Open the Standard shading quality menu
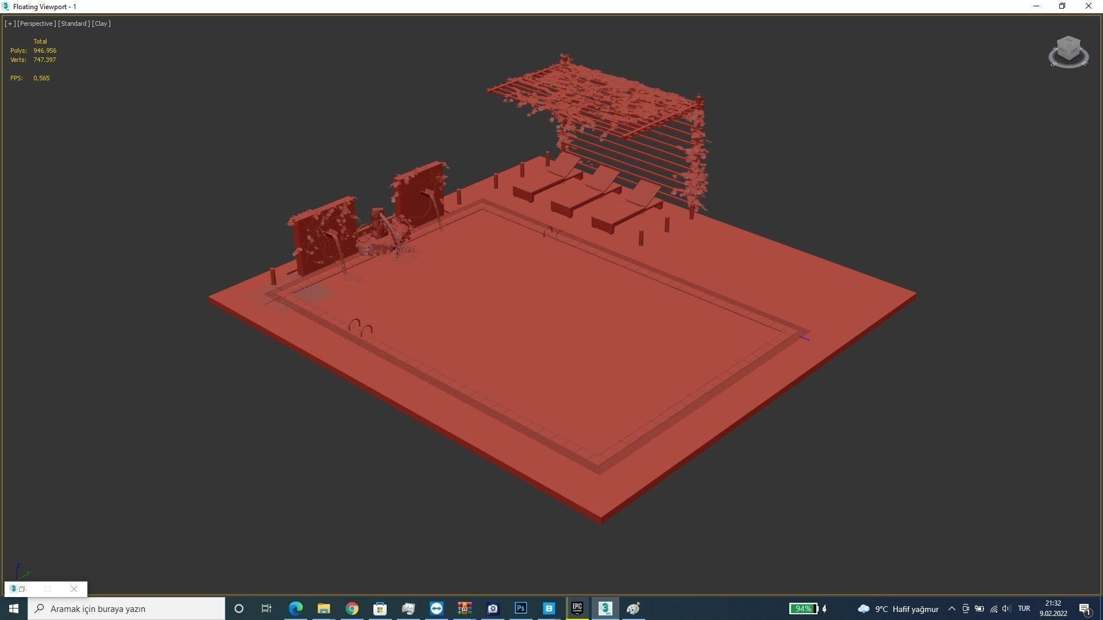Image resolution: width=1103 pixels, height=620 pixels. click(x=74, y=24)
